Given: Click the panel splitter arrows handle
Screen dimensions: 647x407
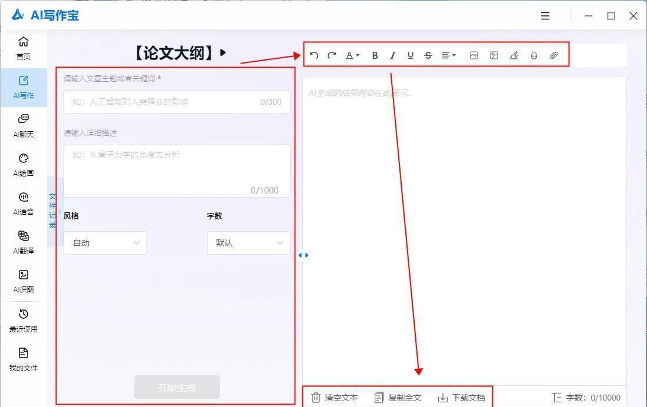Looking at the screenshot, I should (304, 255).
